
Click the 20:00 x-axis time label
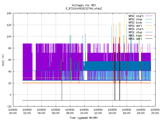pos(155,113)
